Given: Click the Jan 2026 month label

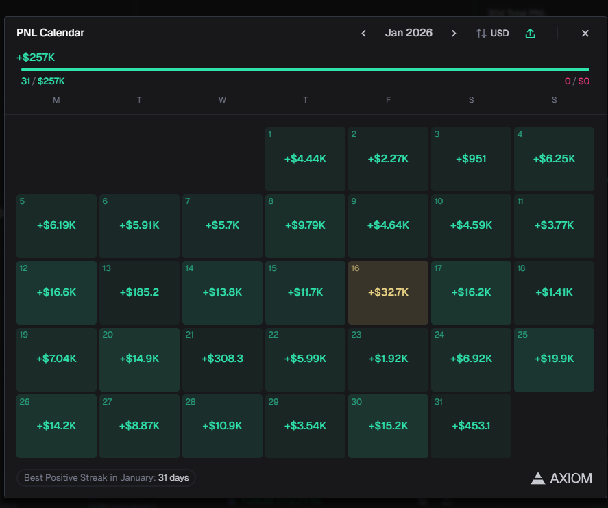Looking at the screenshot, I should pyautogui.click(x=409, y=33).
